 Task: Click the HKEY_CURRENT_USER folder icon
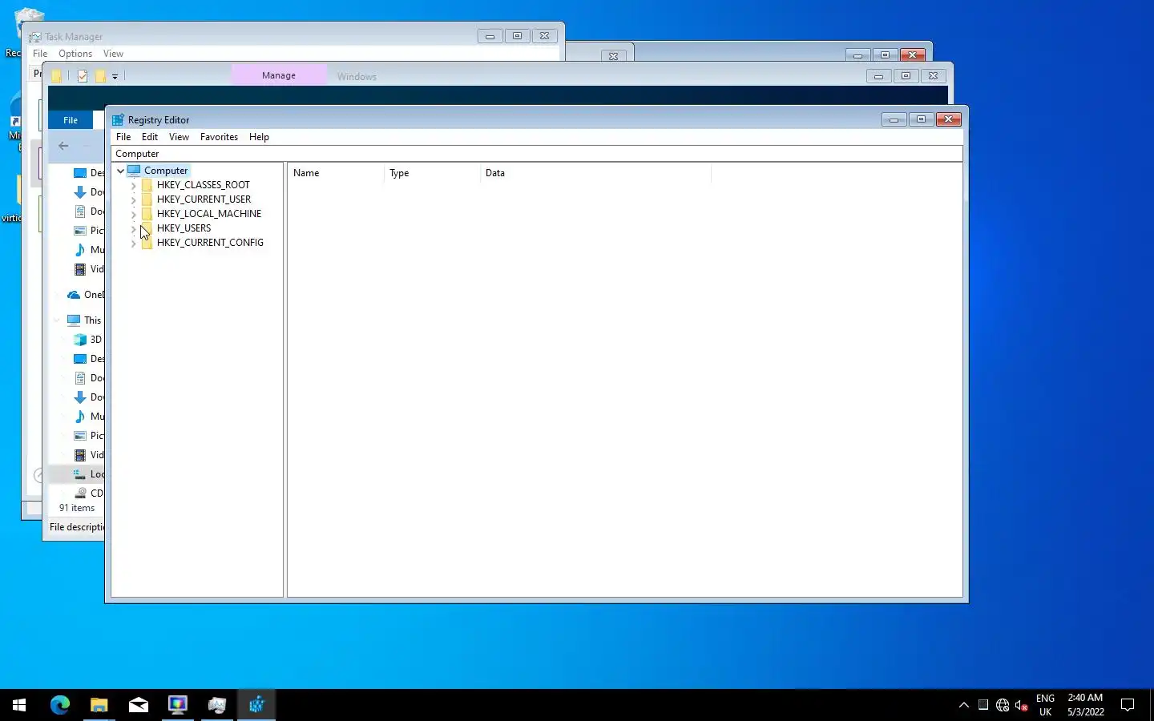click(147, 199)
